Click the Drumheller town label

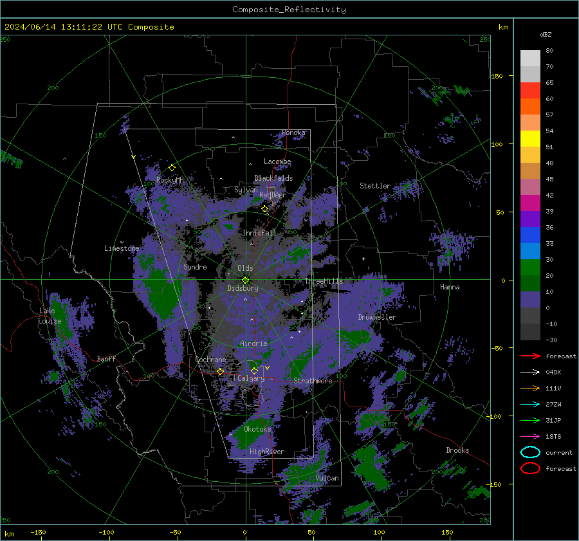point(377,317)
